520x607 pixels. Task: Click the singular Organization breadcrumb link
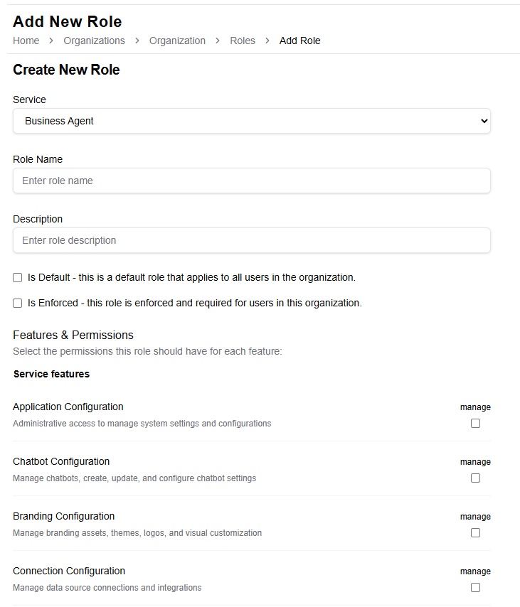(x=177, y=41)
